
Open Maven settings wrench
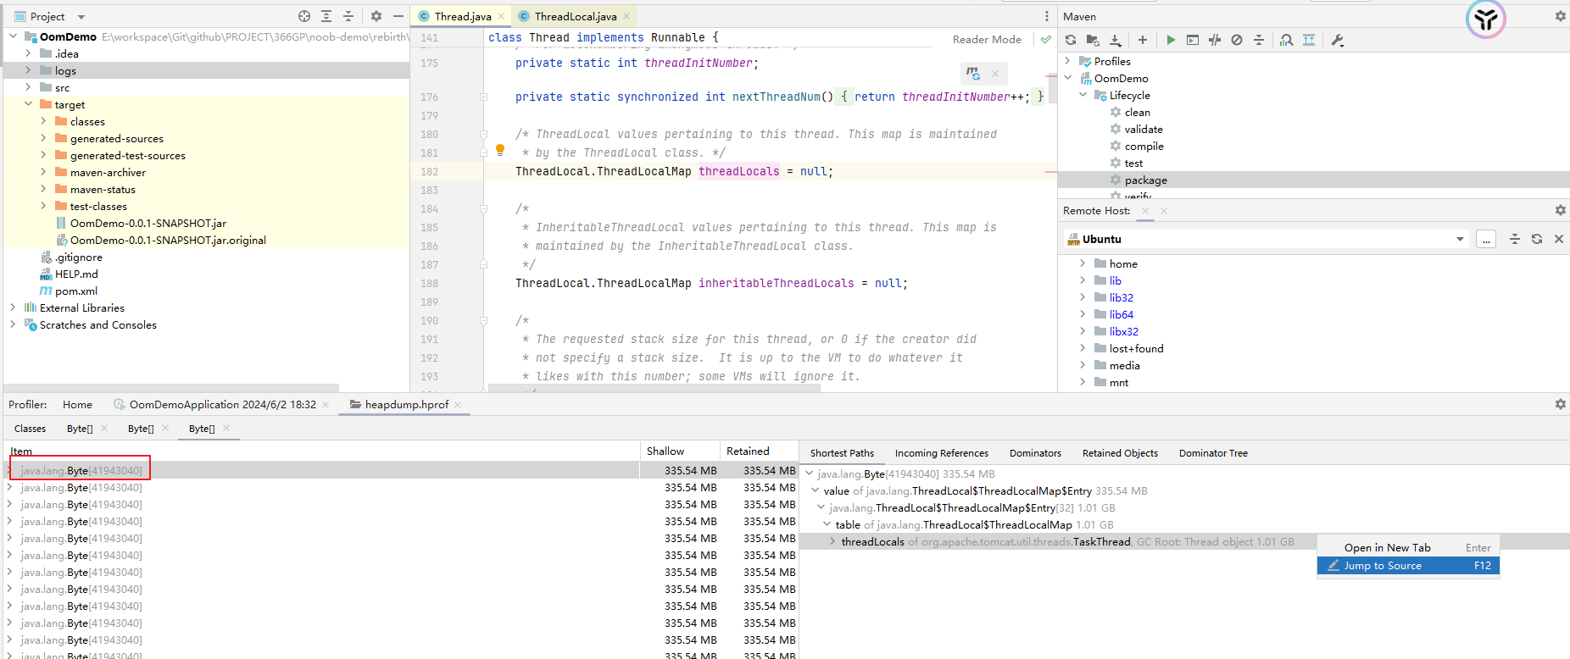(1338, 40)
